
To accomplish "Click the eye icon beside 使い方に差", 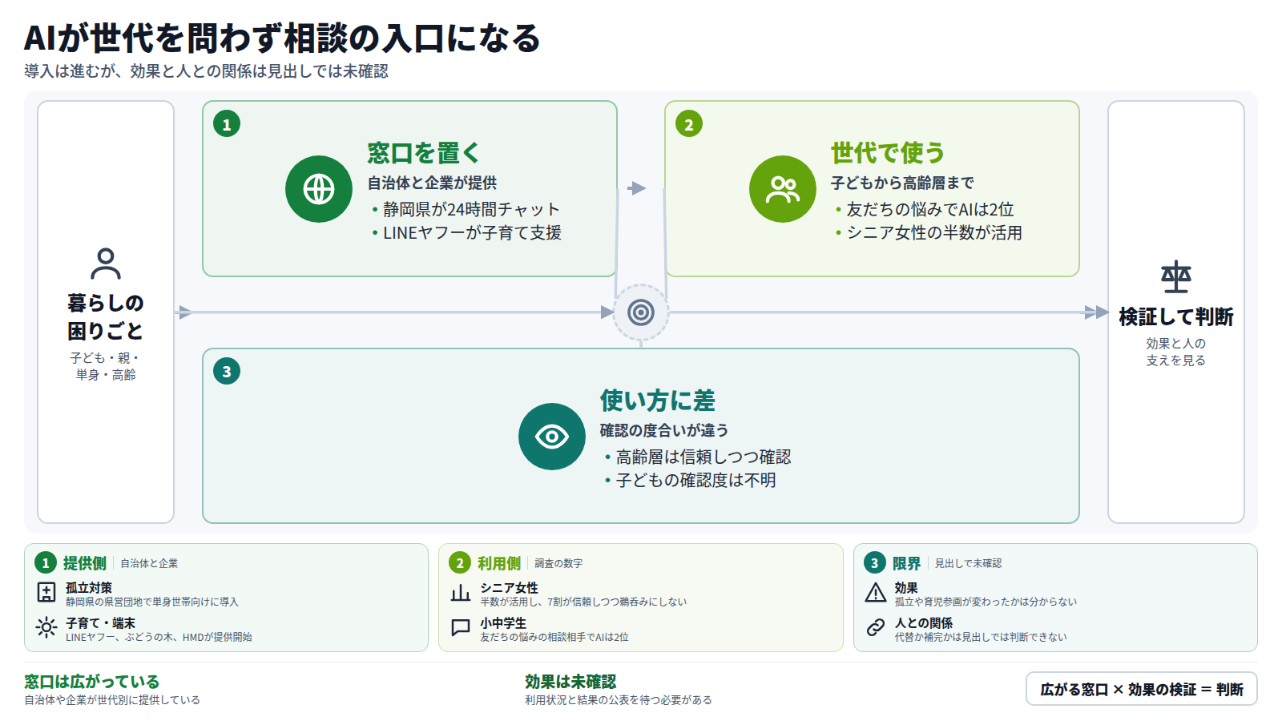I will point(552,437).
